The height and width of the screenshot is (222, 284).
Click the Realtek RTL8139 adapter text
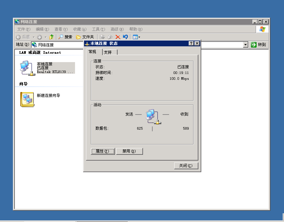click(x=55, y=72)
